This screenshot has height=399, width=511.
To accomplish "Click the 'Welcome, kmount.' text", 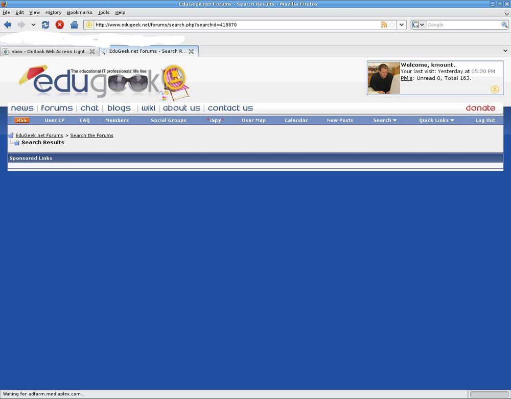I will 428,65.
